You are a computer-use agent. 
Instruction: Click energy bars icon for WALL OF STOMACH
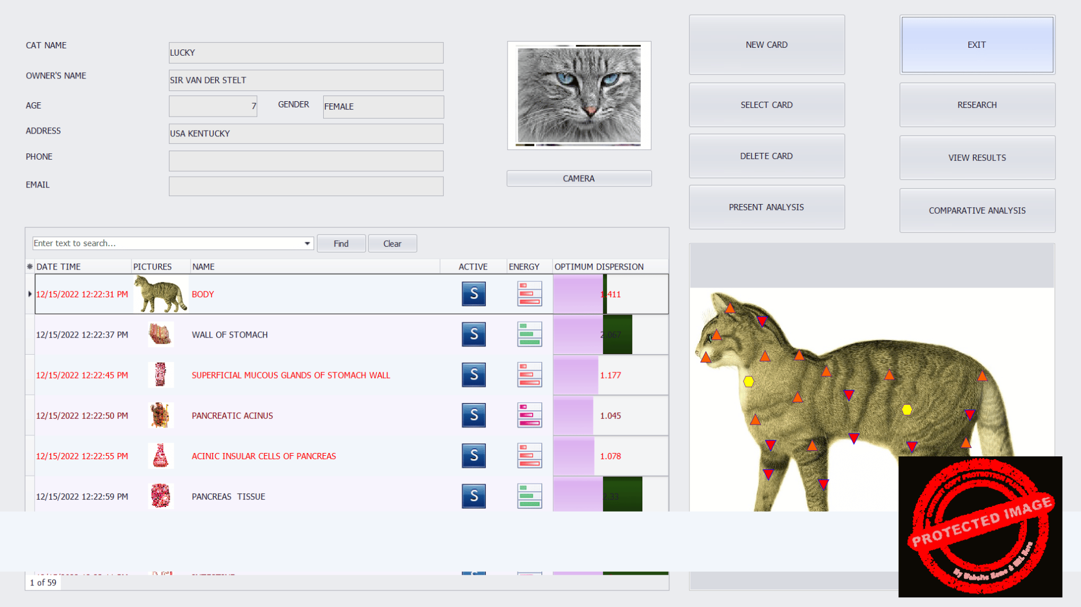click(529, 334)
